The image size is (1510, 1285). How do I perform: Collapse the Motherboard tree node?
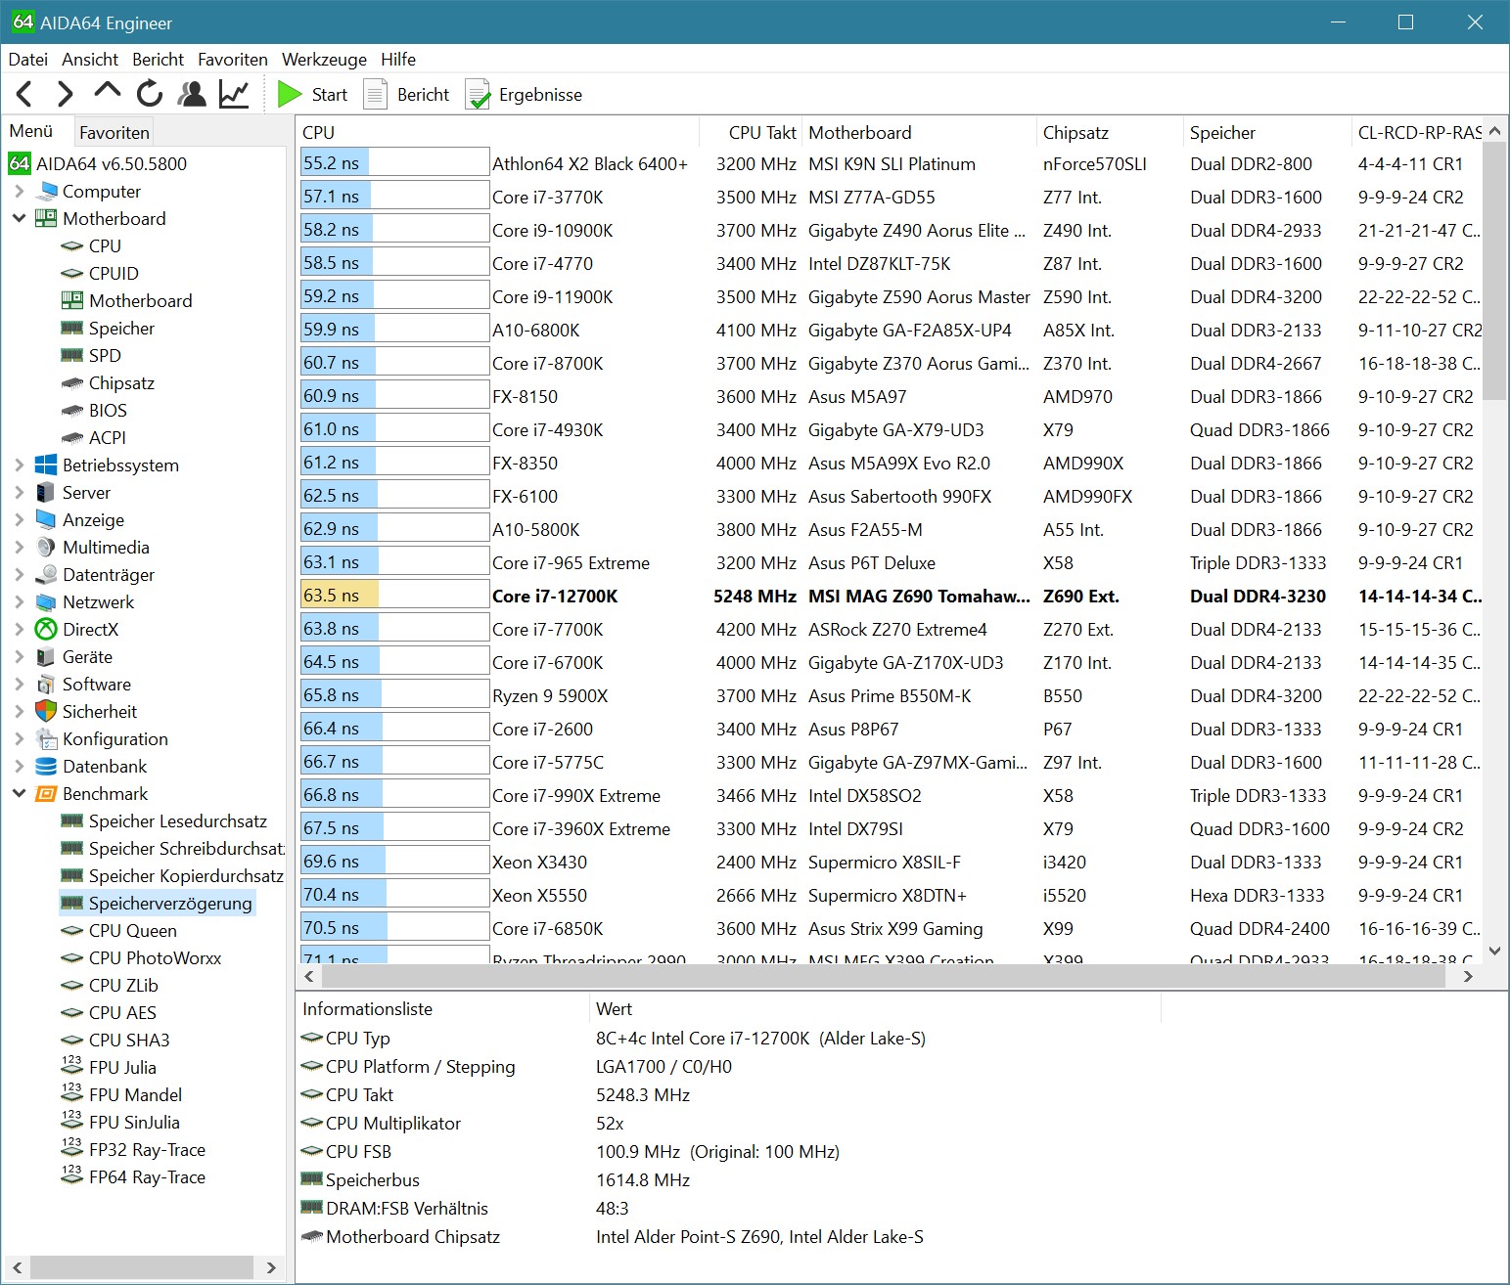click(x=20, y=218)
